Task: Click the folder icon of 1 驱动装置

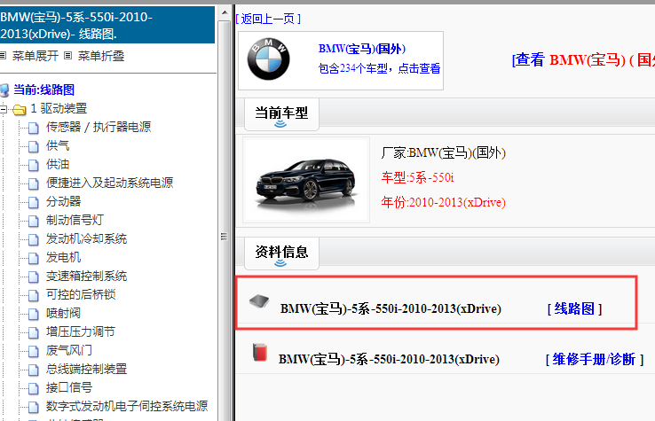Action: [x=20, y=110]
